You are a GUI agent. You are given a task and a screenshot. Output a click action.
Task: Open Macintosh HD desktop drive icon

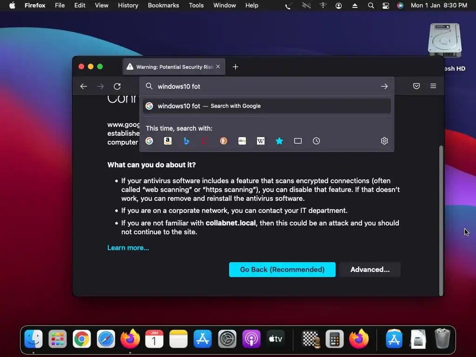[x=445, y=41]
